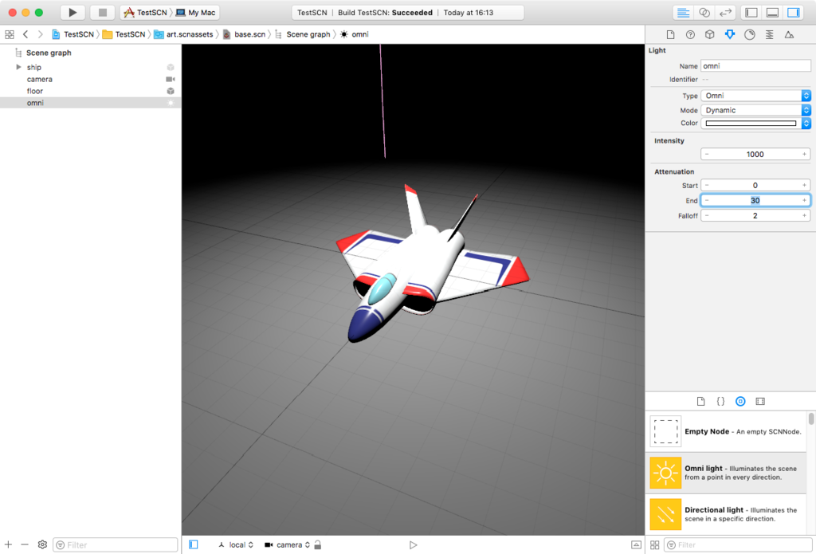
Task: Toggle the Navigator pane visibility
Action: coord(751,13)
